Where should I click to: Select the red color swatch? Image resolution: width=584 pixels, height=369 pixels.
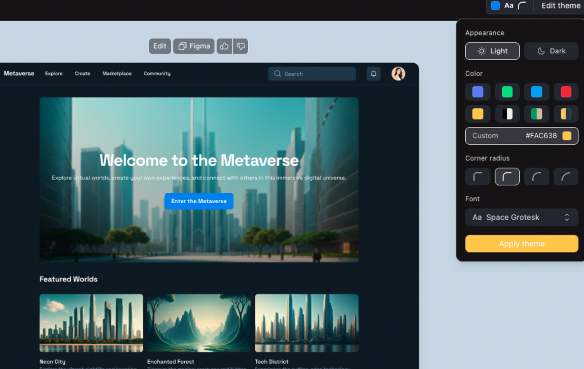pyautogui.click(x=566, y=92)
